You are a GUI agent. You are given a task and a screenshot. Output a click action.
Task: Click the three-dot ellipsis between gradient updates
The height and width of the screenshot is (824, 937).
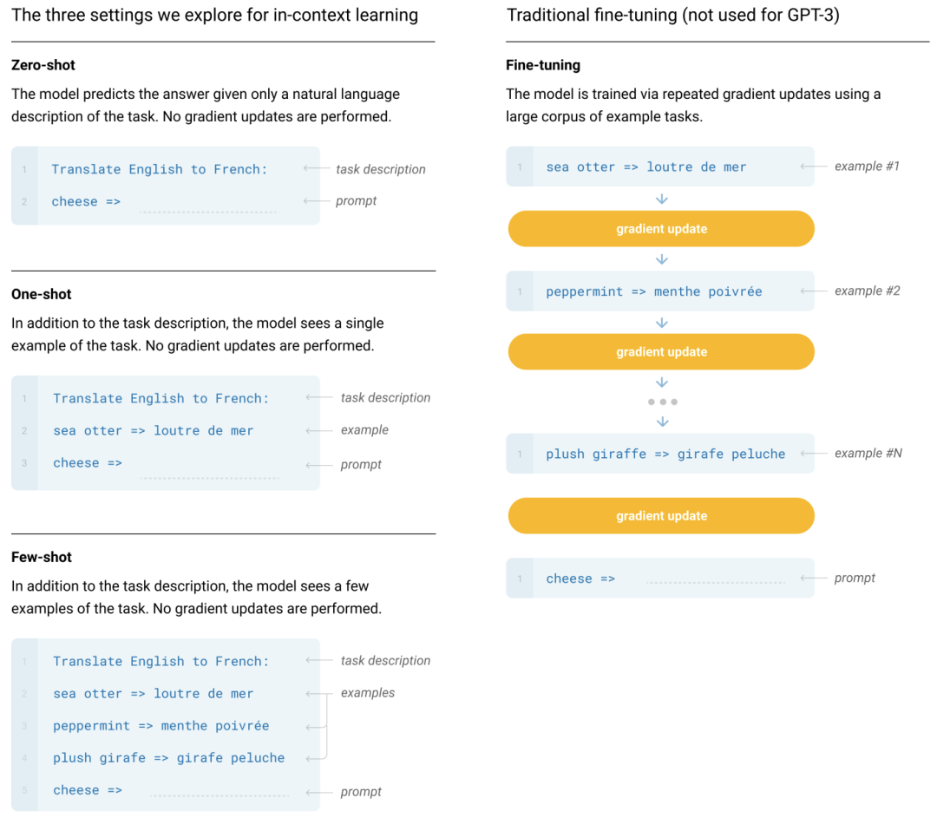click(x=662, y=402)
